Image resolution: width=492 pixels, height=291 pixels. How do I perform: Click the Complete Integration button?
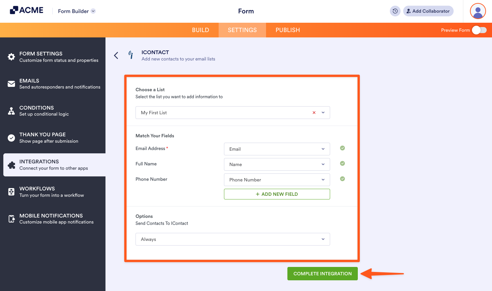point(322,273)
